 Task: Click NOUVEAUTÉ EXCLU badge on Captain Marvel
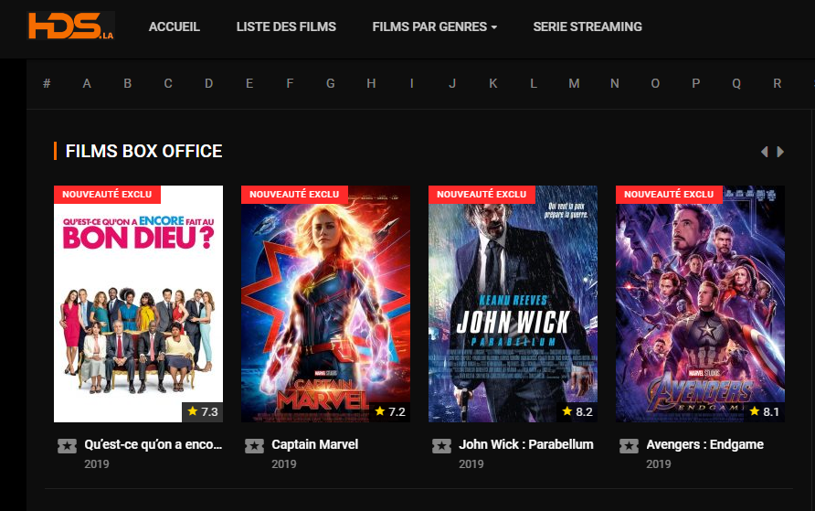click(294, 195)
